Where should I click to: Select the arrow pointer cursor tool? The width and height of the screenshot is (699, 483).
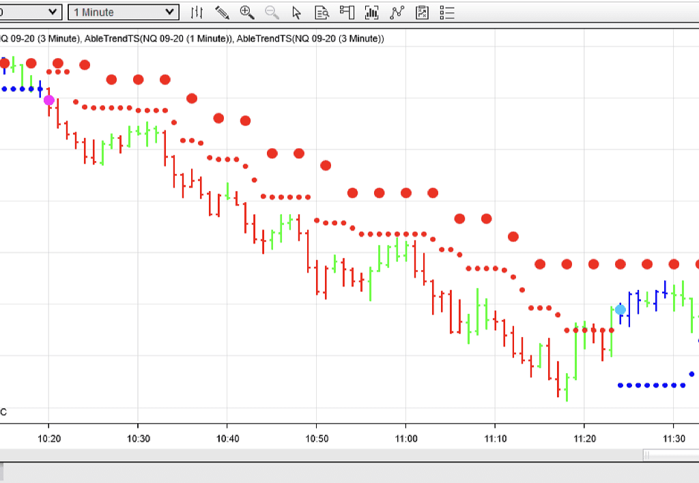tap(296, 12)
